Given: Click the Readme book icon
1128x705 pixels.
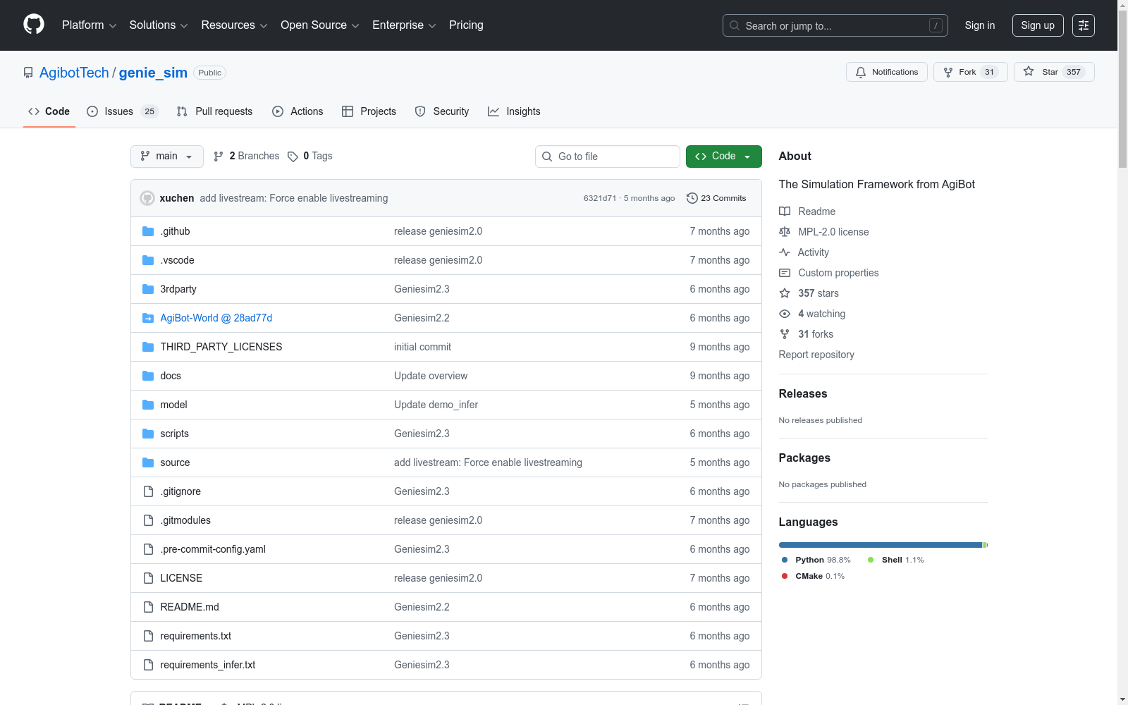Looking at the screenshot, I should point(785,211).
